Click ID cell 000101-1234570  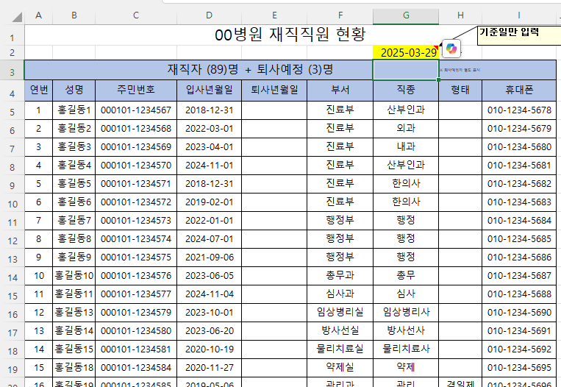point(136,166)
